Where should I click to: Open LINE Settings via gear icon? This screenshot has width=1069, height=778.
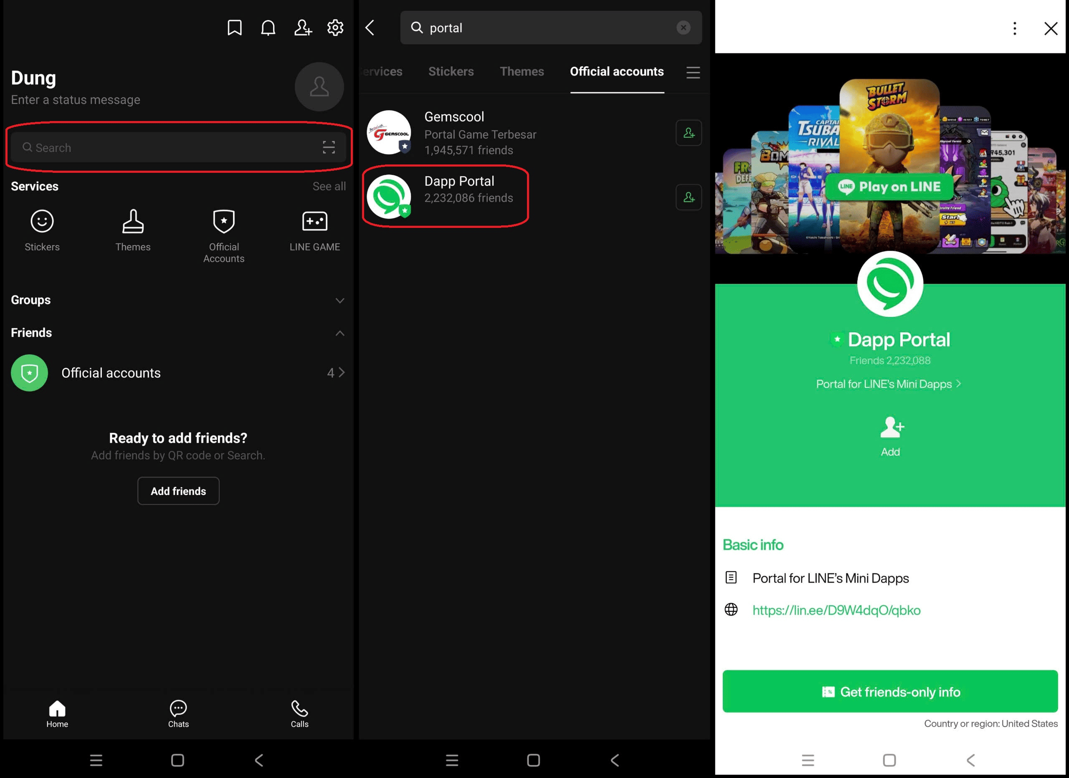tap(335, 27)
